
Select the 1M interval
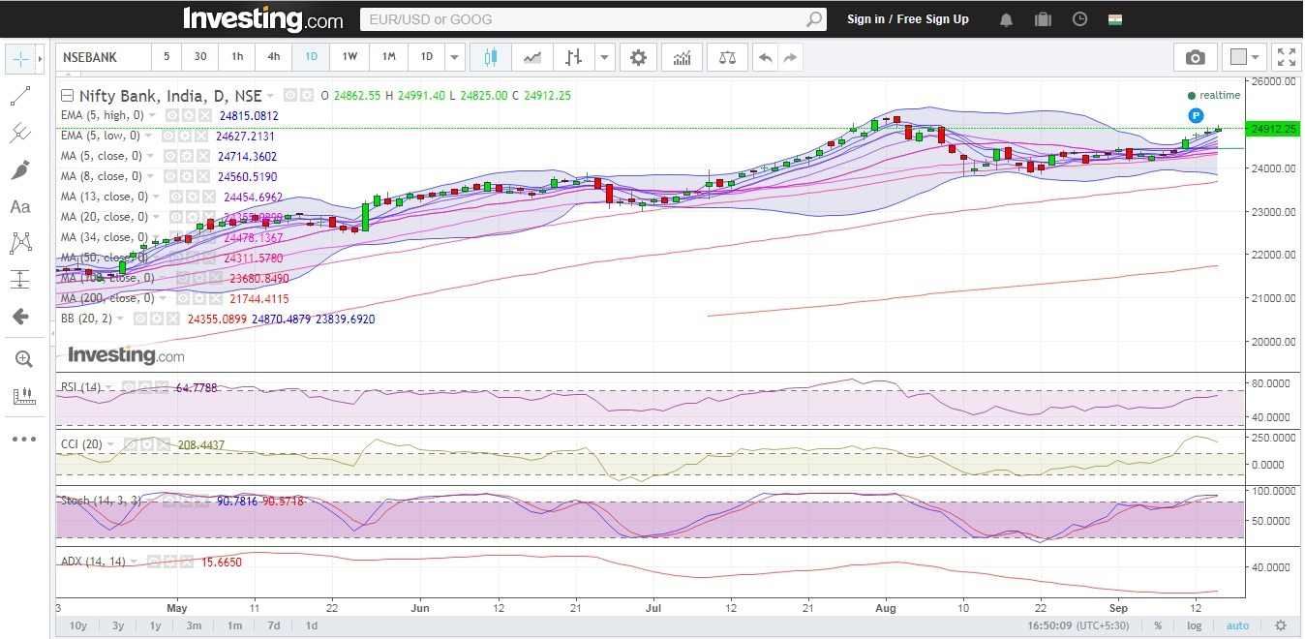(388, 57)
